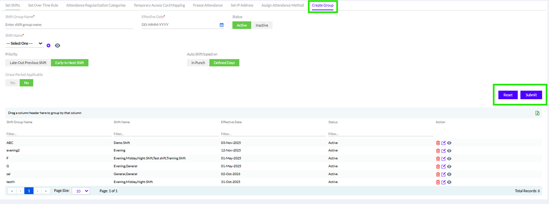Set Status to Inactive

262,25
